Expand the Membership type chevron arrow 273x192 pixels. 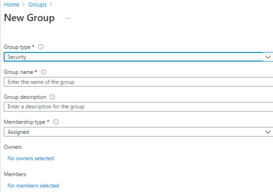(x=268, y=132)
